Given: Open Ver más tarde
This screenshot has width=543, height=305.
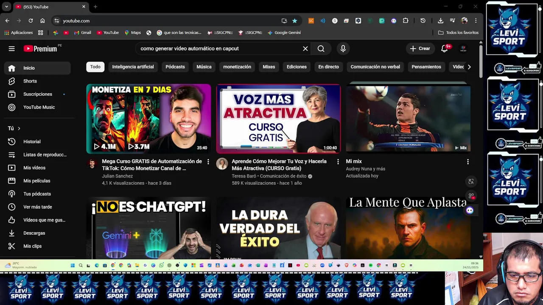Looking at the screenshot, I should click(x=37, y=207).
